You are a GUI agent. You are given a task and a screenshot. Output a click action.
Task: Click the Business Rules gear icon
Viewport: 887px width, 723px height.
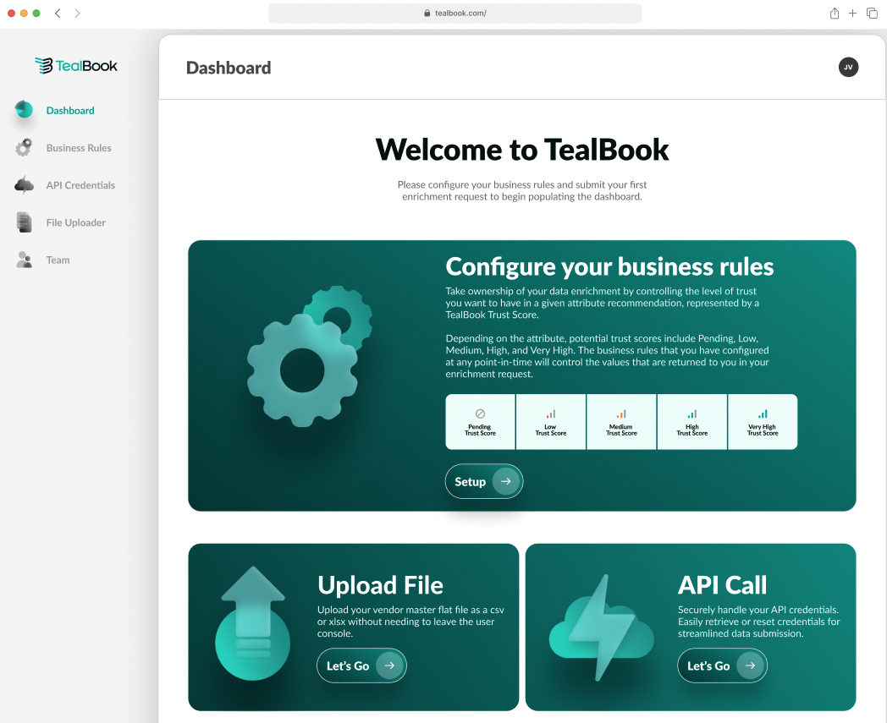(x=24, y=147)
